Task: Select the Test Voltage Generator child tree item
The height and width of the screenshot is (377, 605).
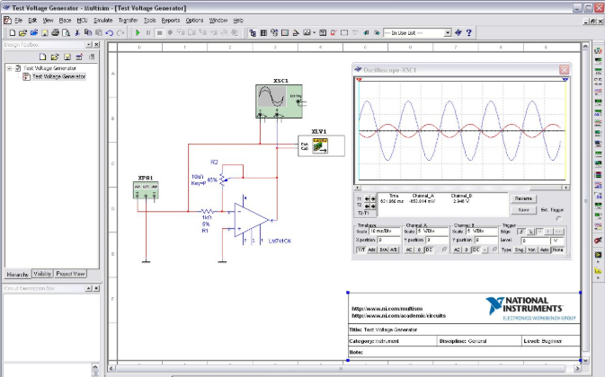Action: point(58,76)
